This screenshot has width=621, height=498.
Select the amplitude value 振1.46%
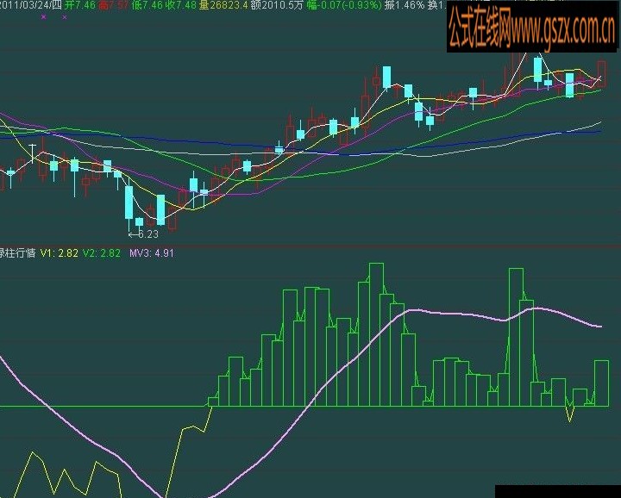point(405,5)
